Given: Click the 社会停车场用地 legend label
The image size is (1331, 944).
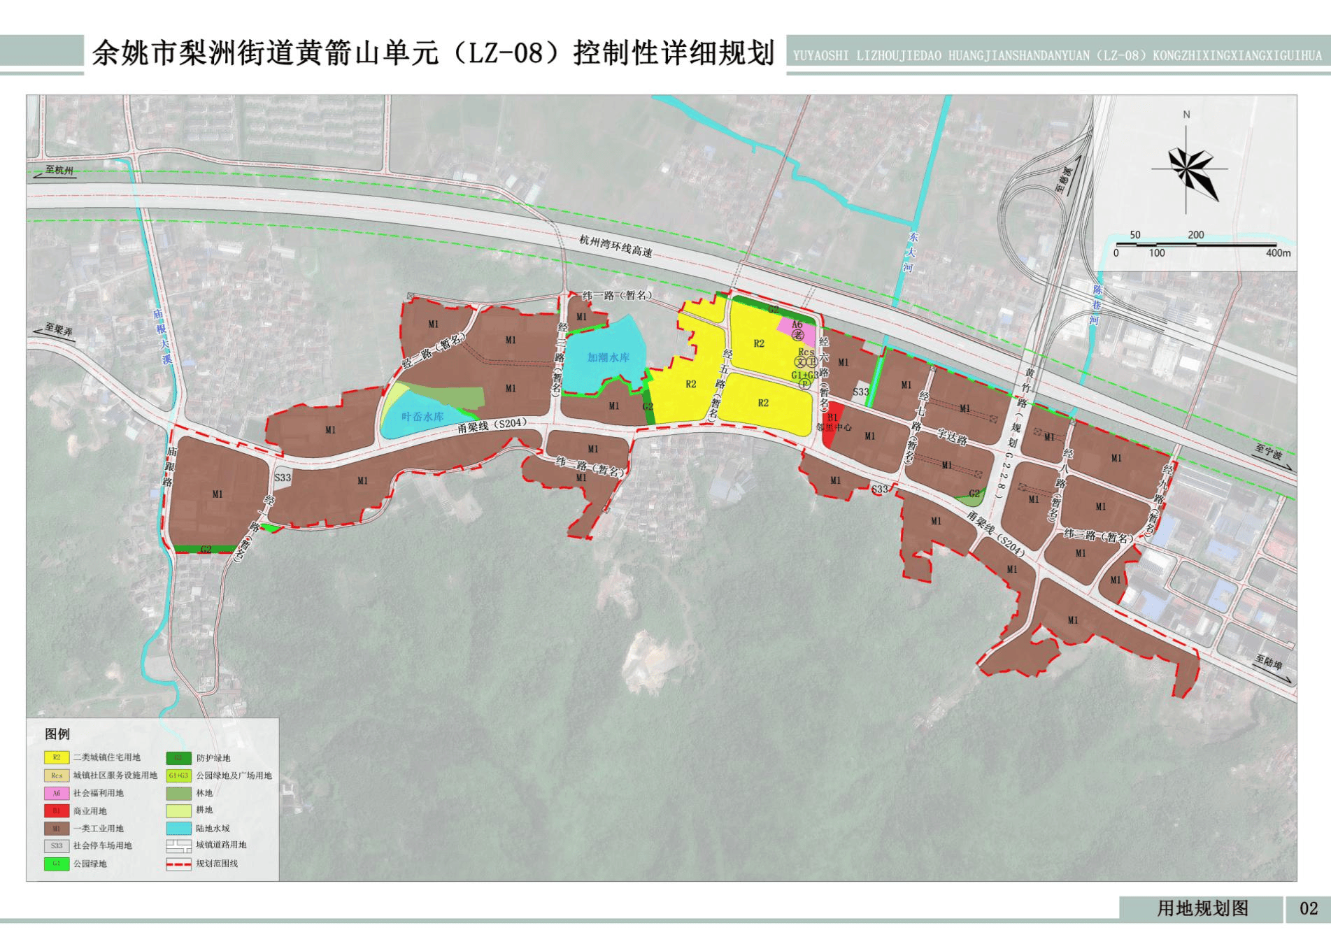Looking at the screenshot, I should point(103,846).
